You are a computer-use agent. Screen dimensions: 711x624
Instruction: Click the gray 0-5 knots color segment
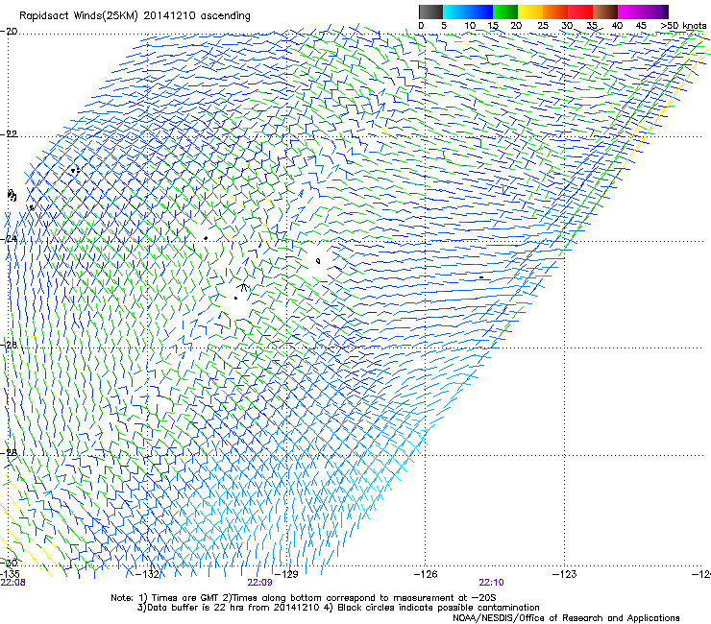point(430,12)
